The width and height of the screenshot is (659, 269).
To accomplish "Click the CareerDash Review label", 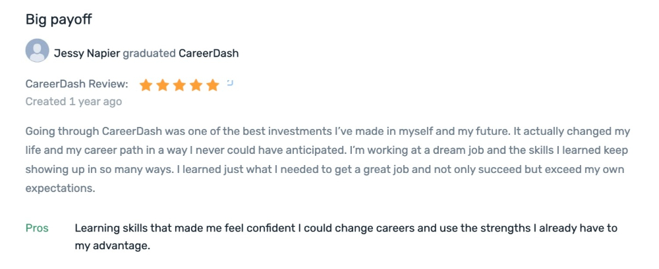I will point(77,84).
